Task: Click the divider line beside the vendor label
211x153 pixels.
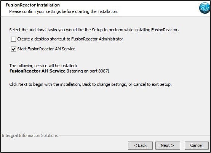Action: click(134, 135)
